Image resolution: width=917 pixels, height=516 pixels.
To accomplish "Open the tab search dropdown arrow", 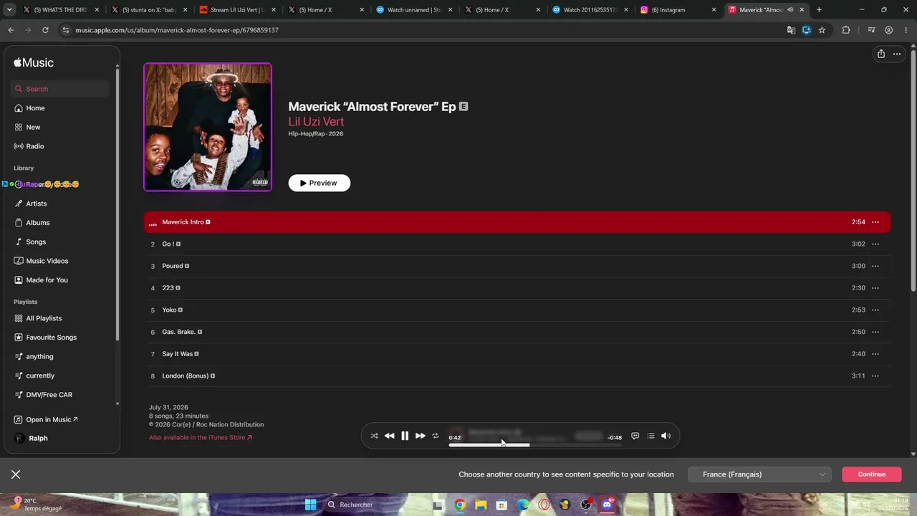I will (x=9, y=10).
